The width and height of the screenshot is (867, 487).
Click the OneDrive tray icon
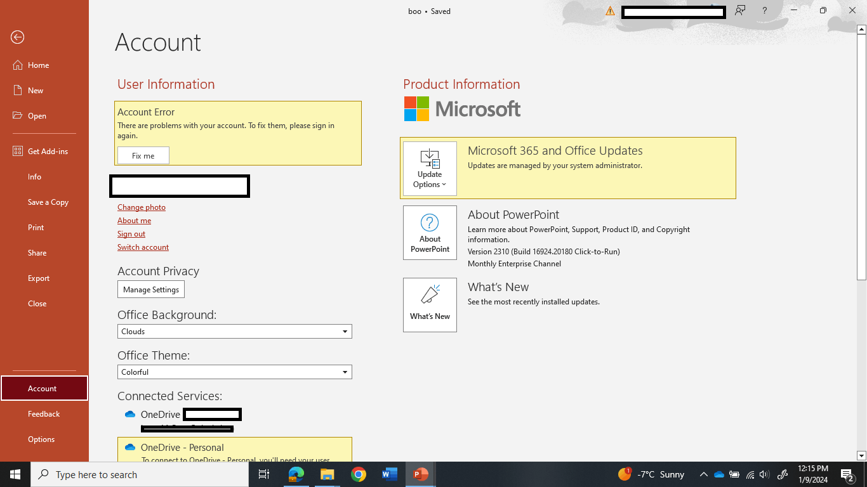pyautogui.click(x=719, y=474)
